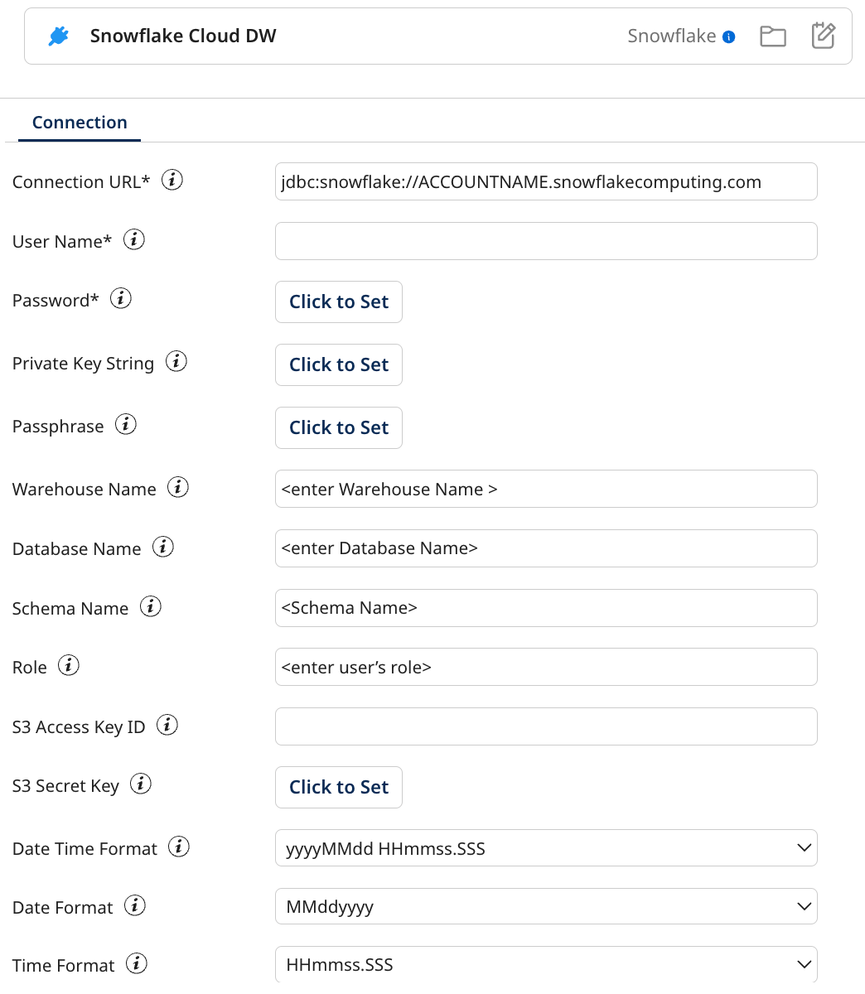
Task: Click Click to Set for Password
Action: point(338,302)
